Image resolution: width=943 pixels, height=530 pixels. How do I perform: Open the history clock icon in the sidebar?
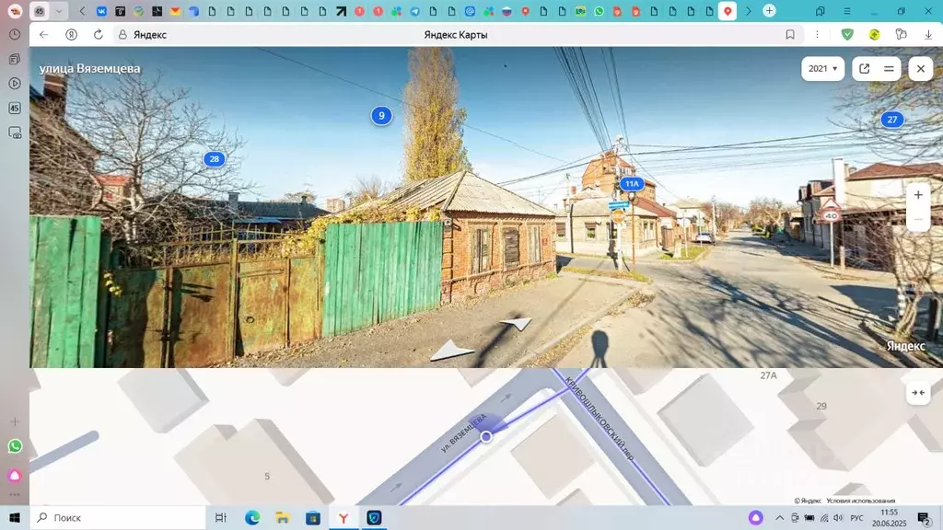15,35
